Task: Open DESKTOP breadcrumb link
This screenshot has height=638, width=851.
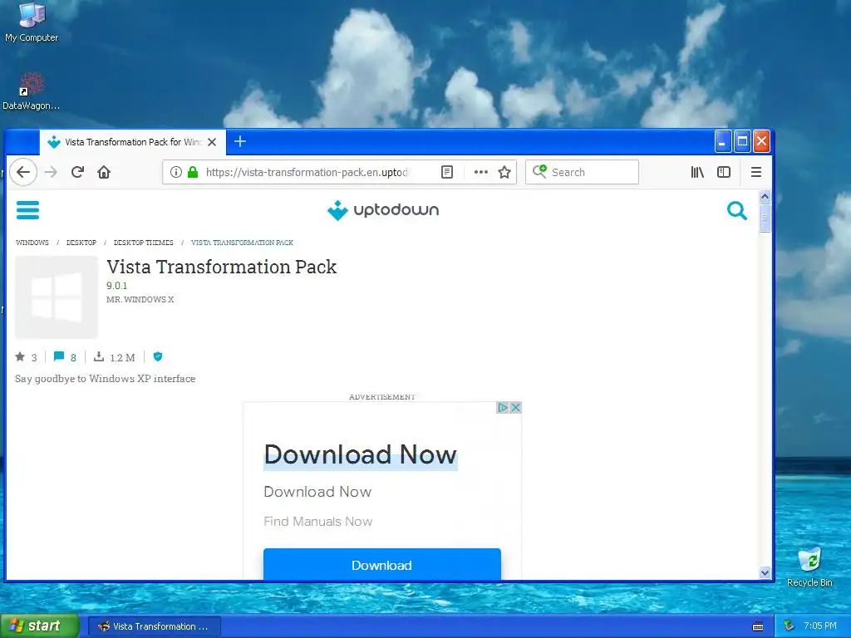Action: tap(81, 243)
